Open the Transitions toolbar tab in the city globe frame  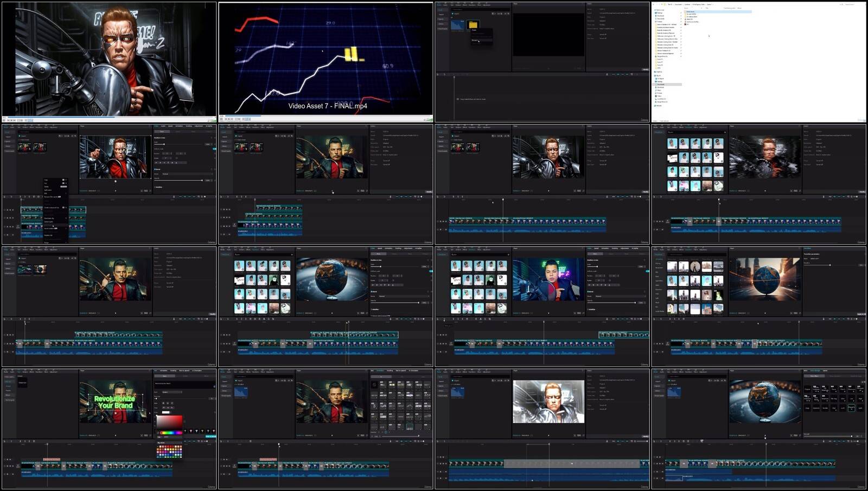pos(689,250)
